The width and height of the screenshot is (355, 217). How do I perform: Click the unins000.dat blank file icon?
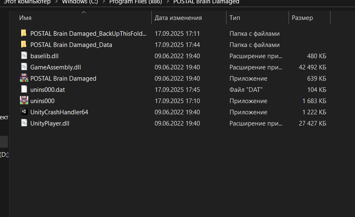pyautogui.click(x=24, y=89)
